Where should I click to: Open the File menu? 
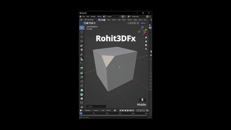84,17
